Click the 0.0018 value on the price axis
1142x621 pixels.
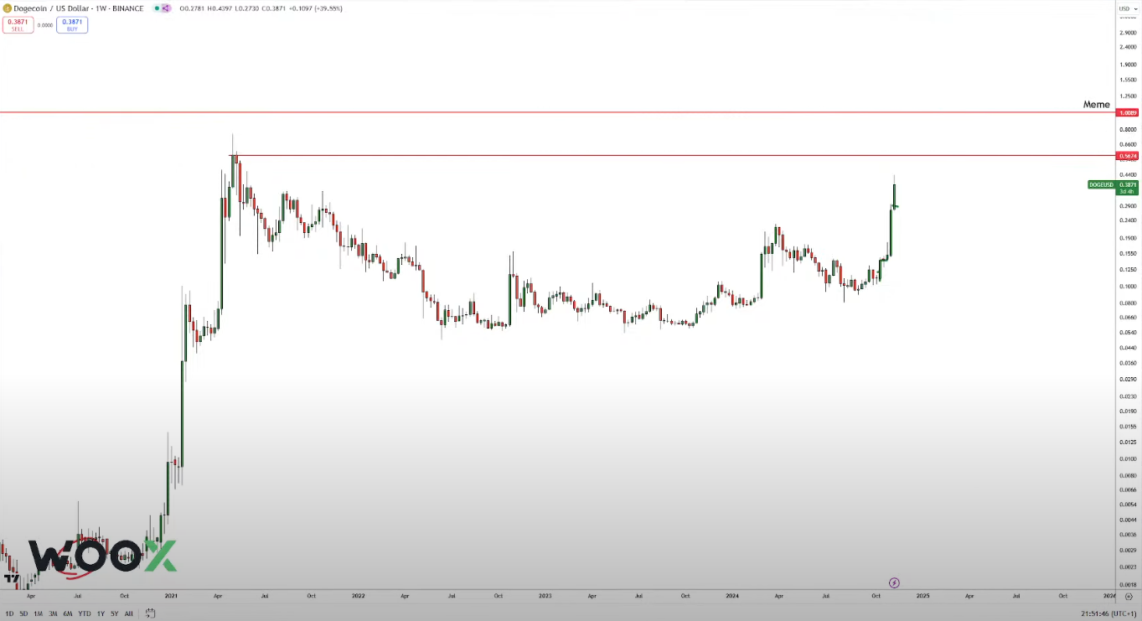coord(1128,584)
